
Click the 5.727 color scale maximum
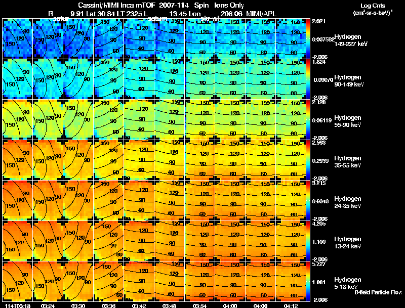(318, 264)
